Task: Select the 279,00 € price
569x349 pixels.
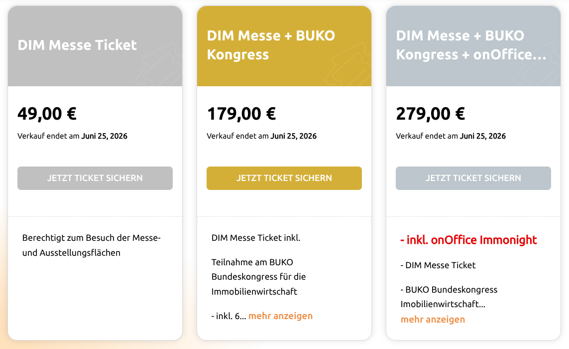Action: 431,114
